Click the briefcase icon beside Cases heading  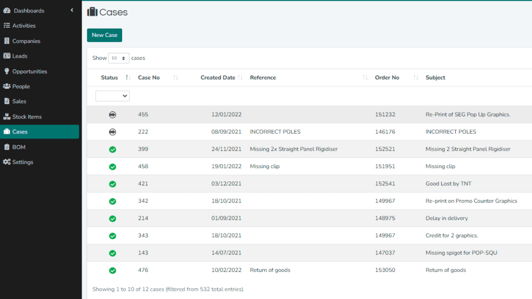(92, 12)
